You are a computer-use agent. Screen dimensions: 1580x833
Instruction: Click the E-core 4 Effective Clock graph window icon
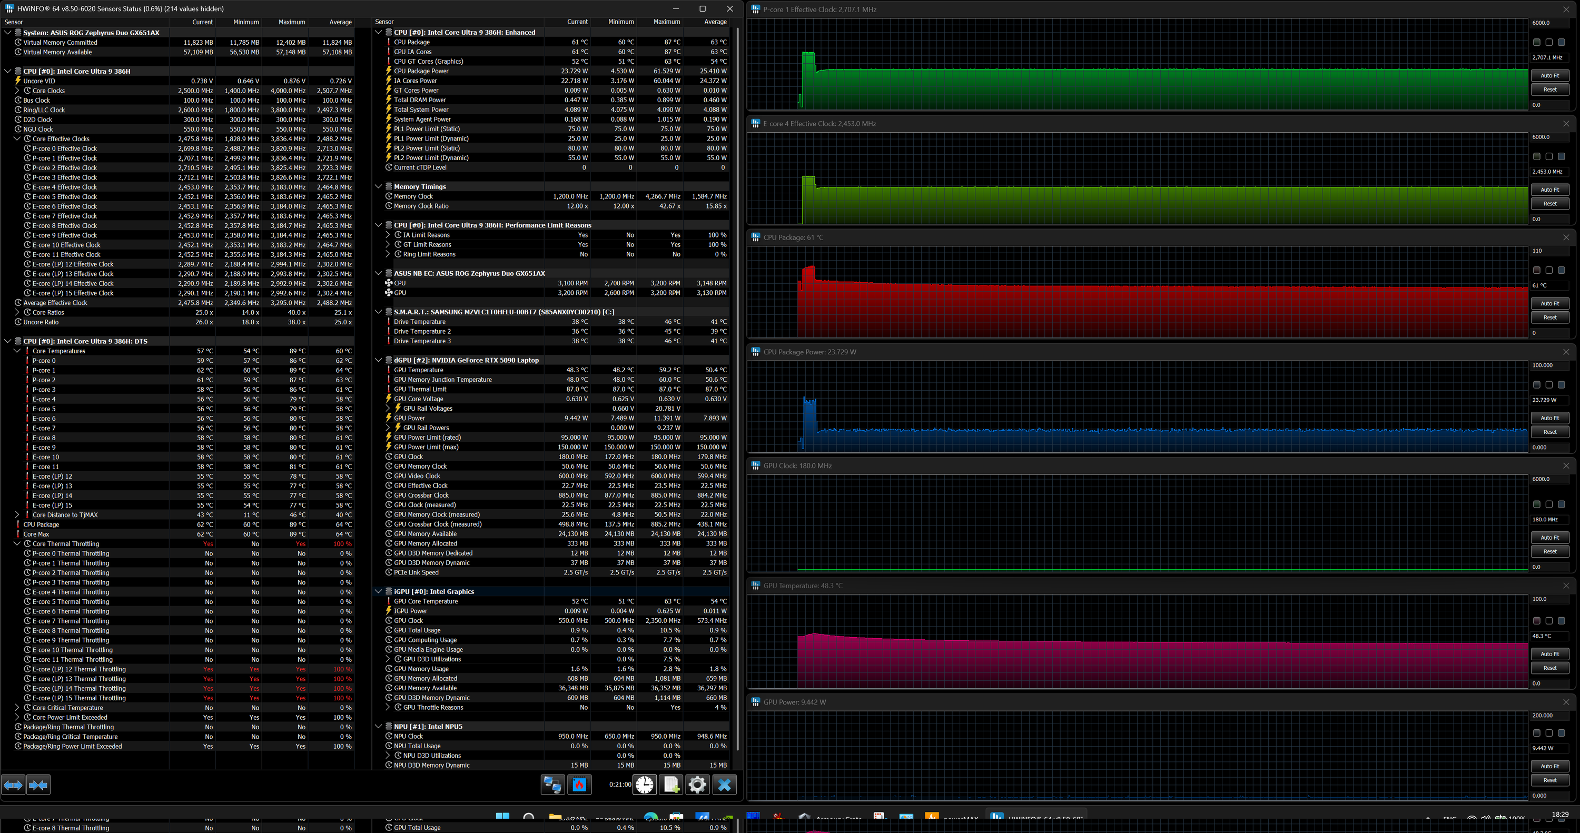coord(756,123)
